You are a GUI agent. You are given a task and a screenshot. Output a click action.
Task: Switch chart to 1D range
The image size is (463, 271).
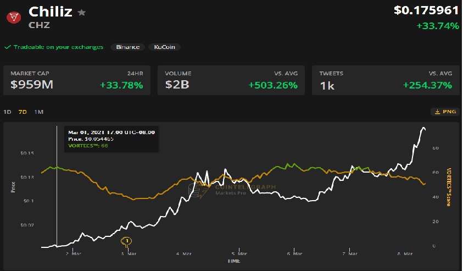(7, 112)
